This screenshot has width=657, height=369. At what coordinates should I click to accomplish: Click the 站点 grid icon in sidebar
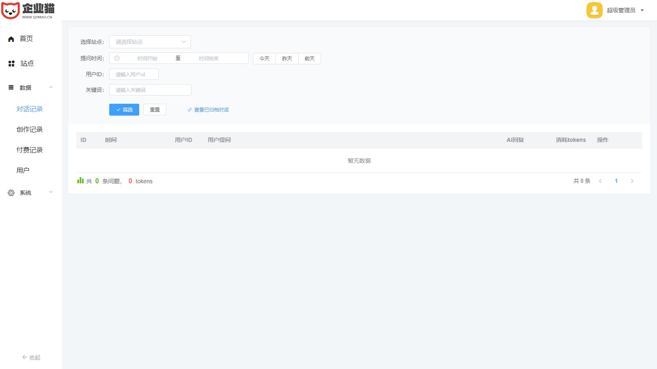11,64
